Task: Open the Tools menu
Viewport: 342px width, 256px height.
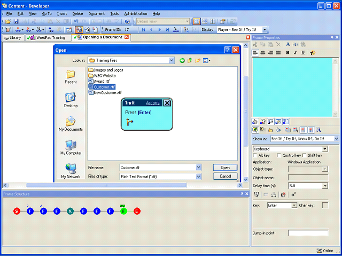Action: [114, 14]
